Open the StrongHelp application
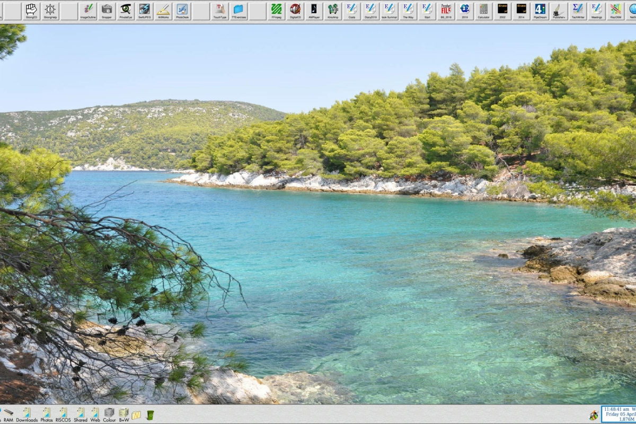 pyautogui.click(x=50, y=11)
